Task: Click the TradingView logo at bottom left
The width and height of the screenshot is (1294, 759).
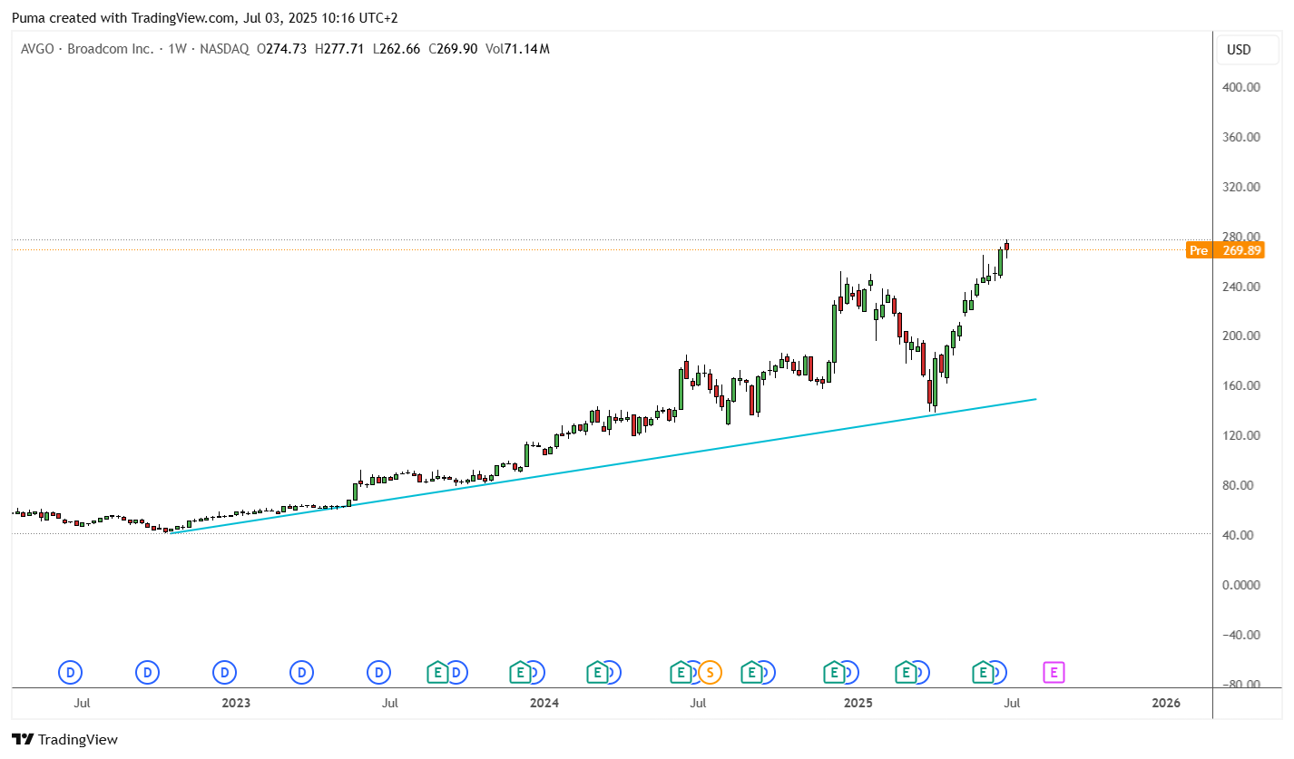Action: pos(64,739)
